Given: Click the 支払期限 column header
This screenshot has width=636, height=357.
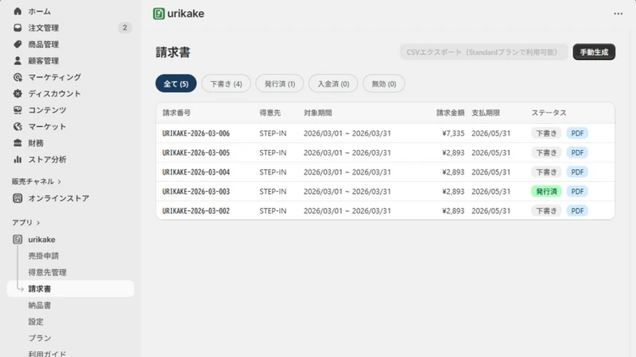Looking at the screenshot, I should 486,113.
